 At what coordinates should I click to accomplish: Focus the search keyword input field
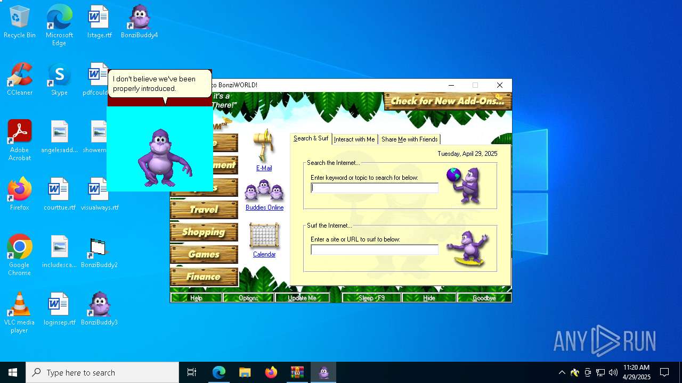click(x=375, y=188)
